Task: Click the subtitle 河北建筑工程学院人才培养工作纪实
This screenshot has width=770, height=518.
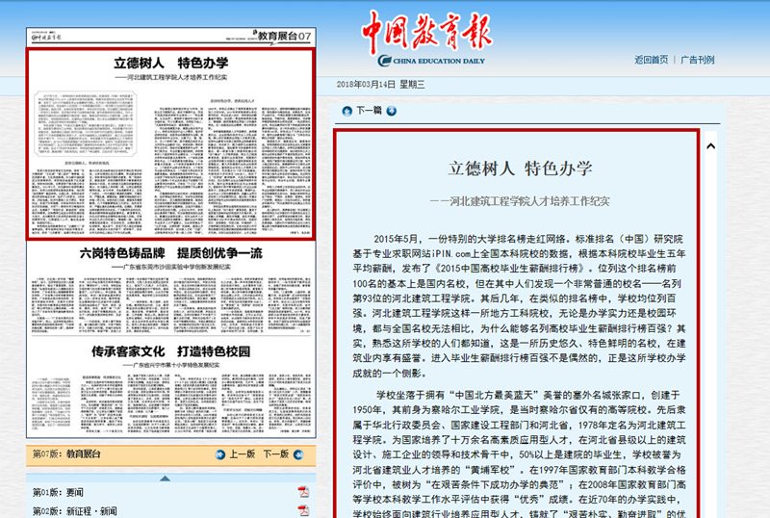Action: click(x=520, y=201)
